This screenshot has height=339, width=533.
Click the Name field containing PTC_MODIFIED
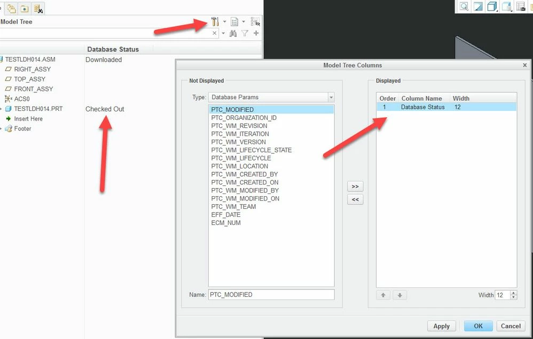[x=271, y=295]
